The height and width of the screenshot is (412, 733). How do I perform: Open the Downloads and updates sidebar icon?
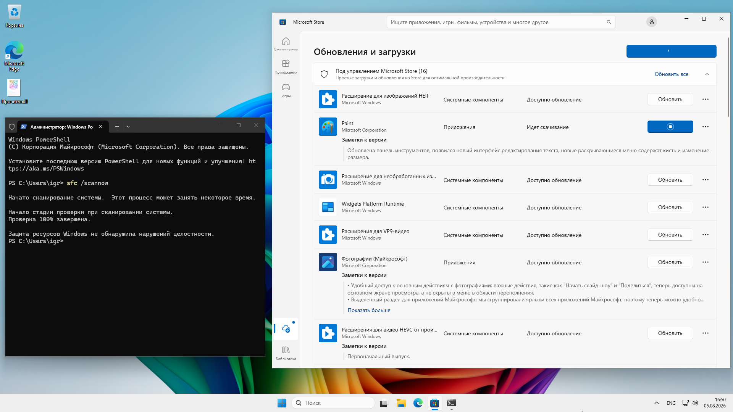pyautogui.click(x=286, y=329)
